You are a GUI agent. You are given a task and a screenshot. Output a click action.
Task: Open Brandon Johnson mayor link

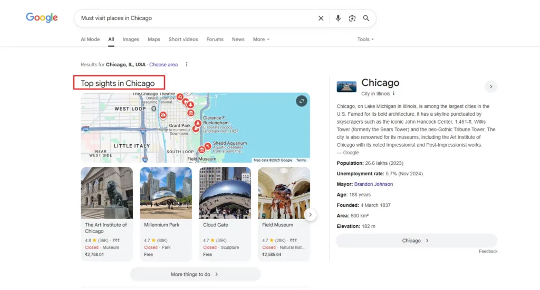pos(373,184)
